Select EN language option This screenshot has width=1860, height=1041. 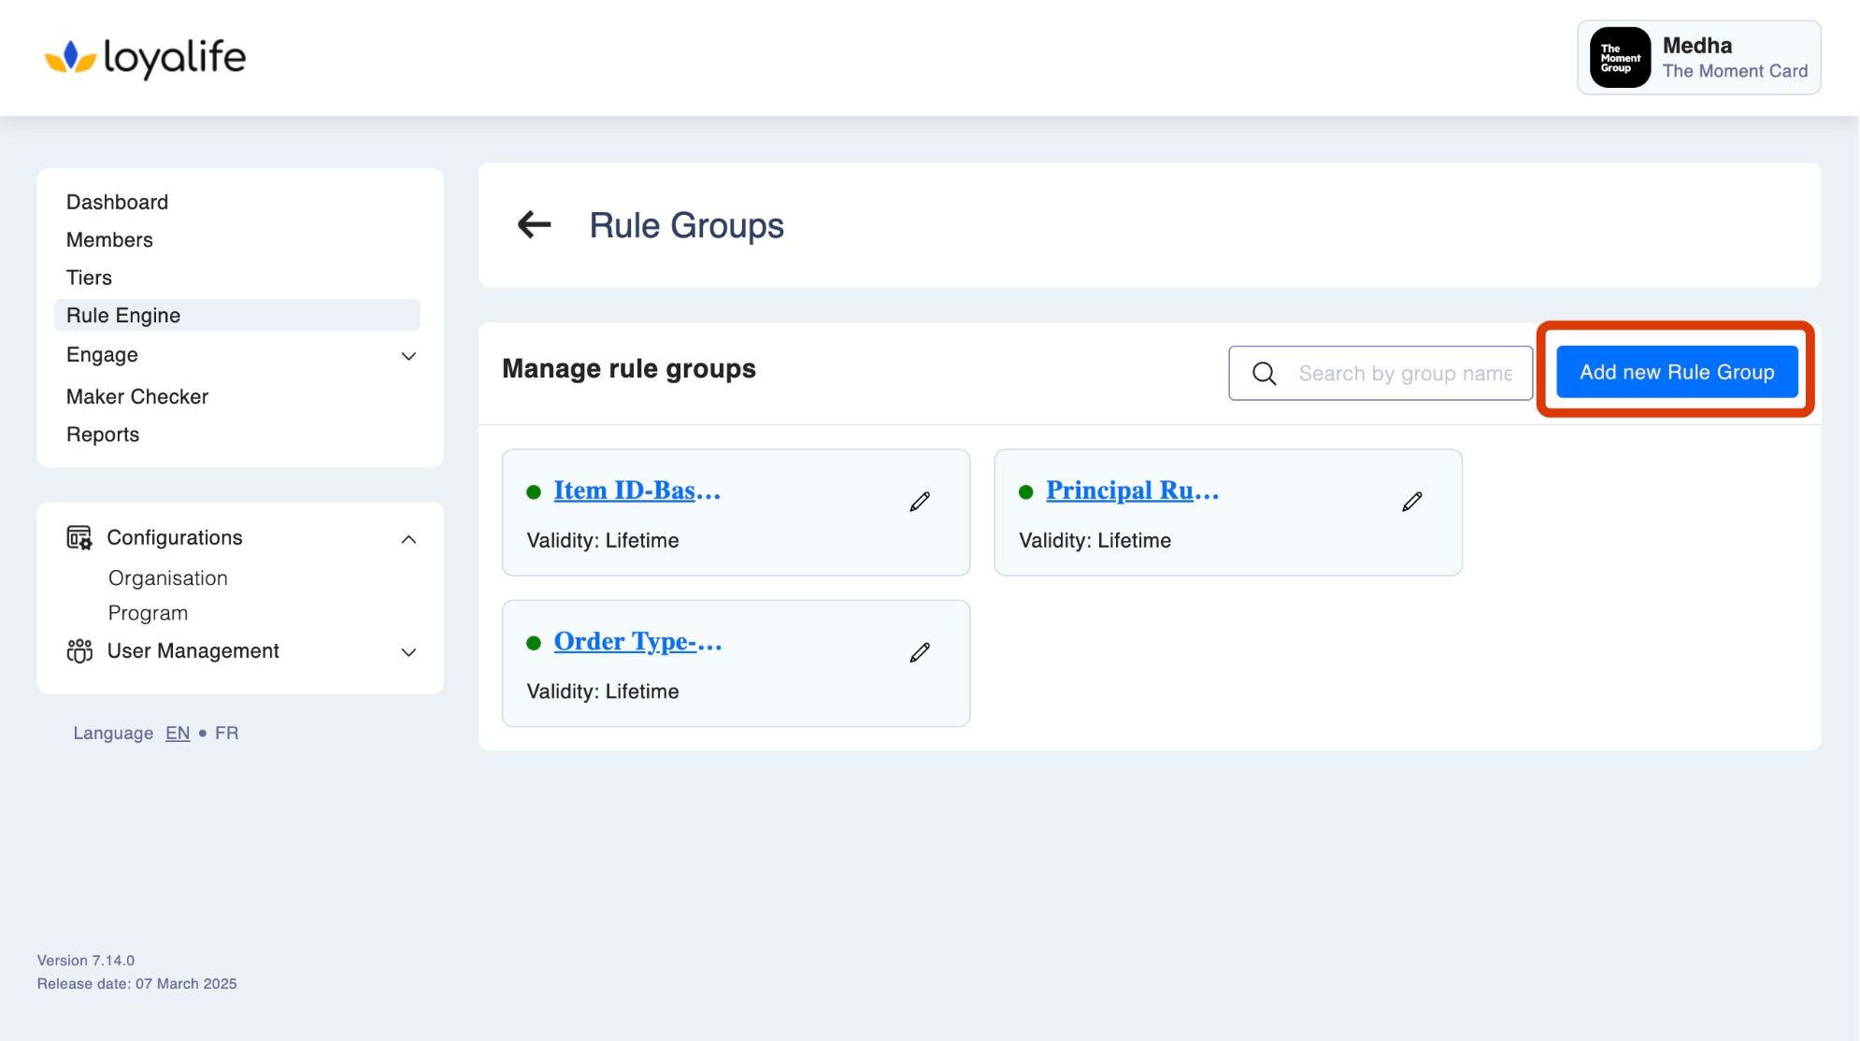pos(178,733)
